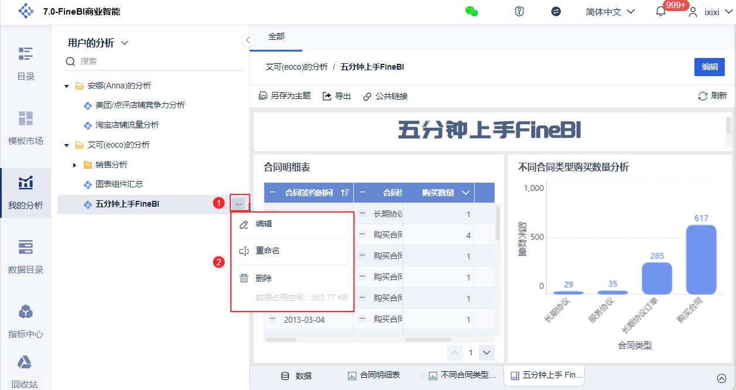Select 五分钟上手FineBI tree item
This screenshot has height=390, width=736.
tap(127, 204)
